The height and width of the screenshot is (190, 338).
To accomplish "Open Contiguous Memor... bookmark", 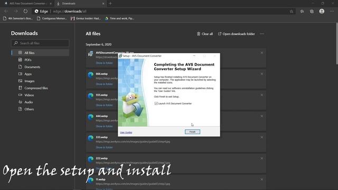I will (52, 18).
